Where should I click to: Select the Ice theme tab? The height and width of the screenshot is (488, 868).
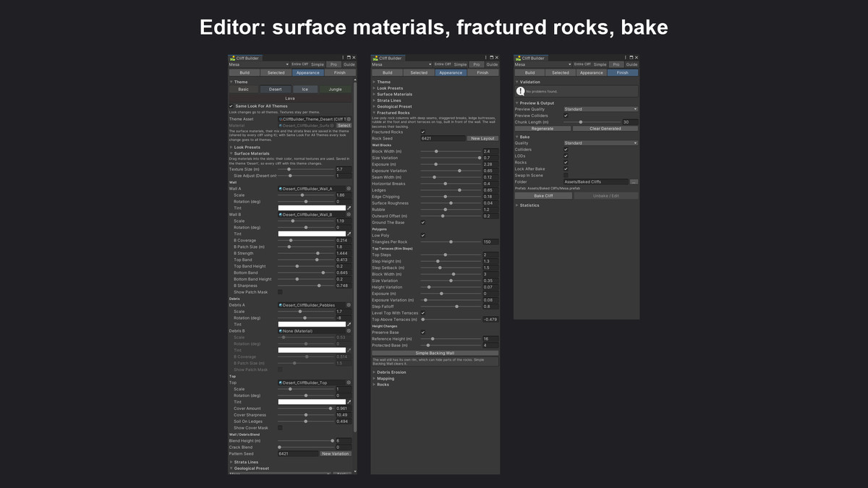[305, 90]
